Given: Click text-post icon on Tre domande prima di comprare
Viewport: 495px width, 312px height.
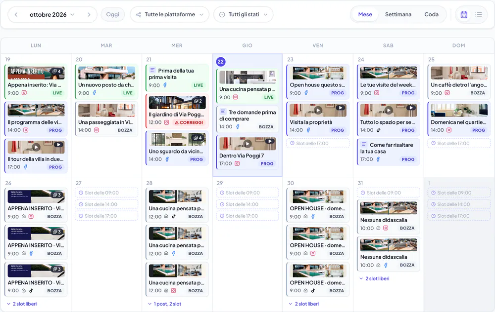Looking at the screenshot, I should [x=223, y=112].
